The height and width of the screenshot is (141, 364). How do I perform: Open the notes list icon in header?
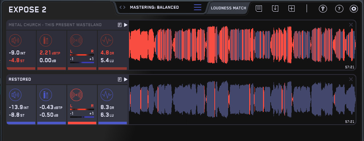tap(259, 9)
